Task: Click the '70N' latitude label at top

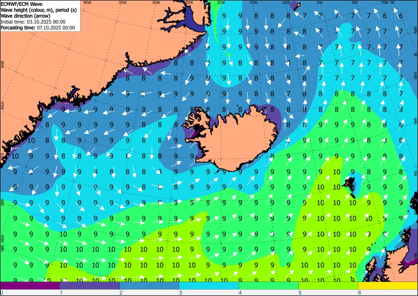Action: (385, 2)
